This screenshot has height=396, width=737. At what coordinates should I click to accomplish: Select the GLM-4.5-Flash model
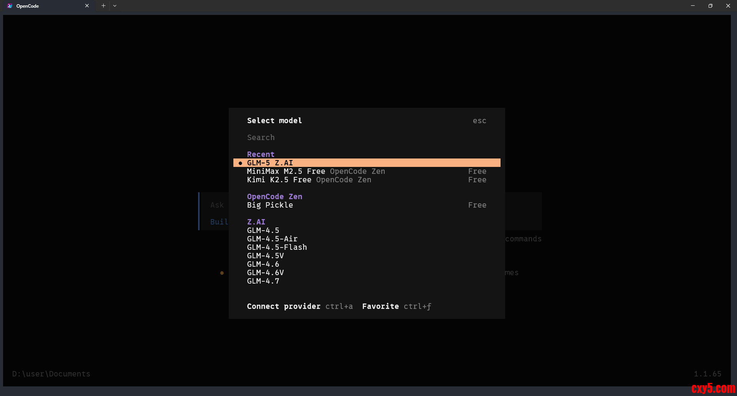(277, 247)
